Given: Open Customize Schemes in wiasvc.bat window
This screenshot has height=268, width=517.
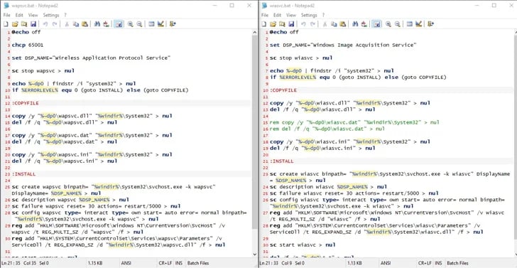Looking at the screenshot, I should (x=419, y=23).
